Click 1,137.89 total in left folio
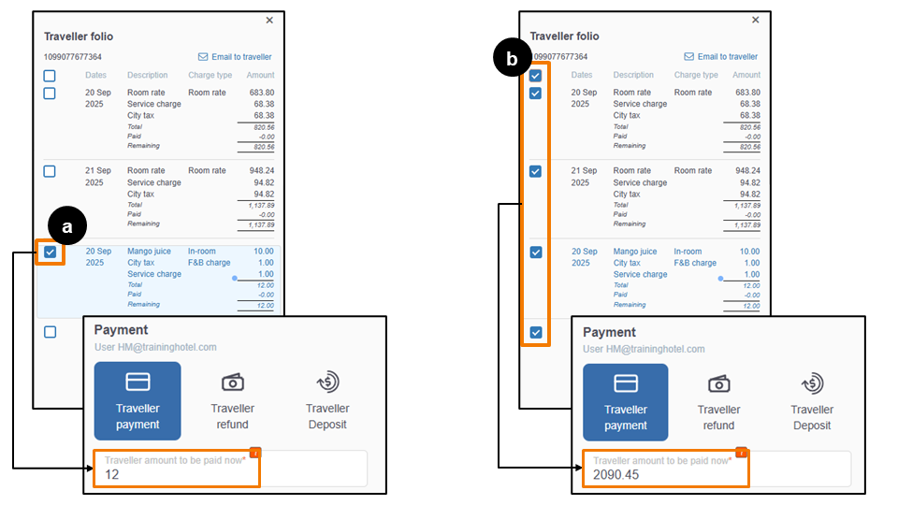The image size is (898, 505). pos(261,205)
